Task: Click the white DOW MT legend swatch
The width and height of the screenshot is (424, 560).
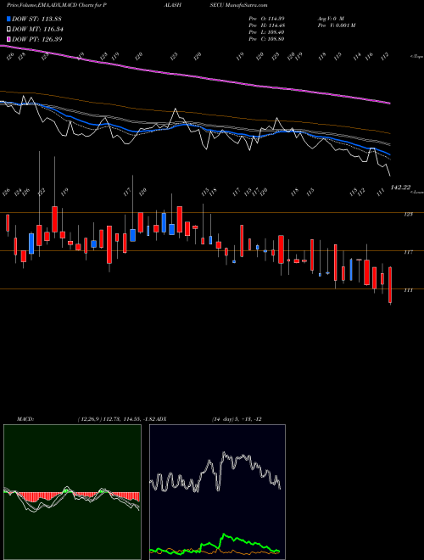Action: click(x=8, y=30)
